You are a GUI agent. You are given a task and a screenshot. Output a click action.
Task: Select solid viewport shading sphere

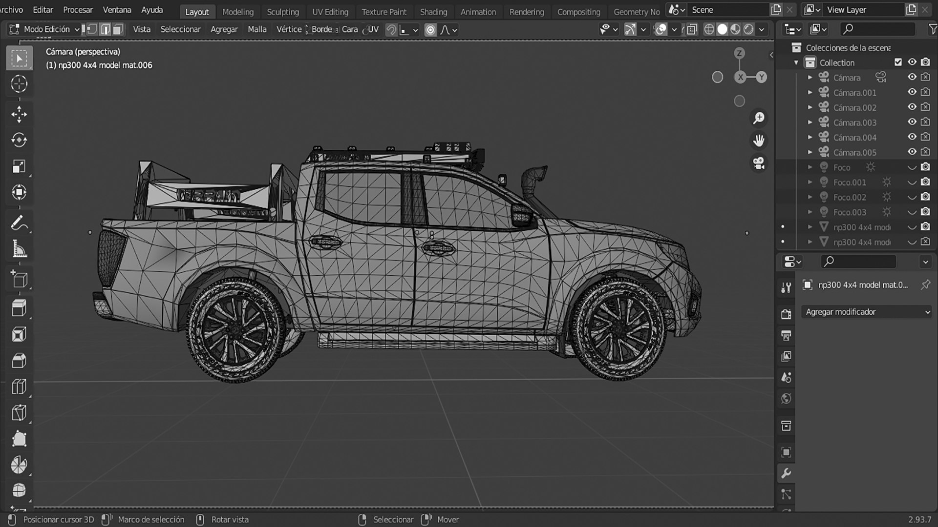722,30
